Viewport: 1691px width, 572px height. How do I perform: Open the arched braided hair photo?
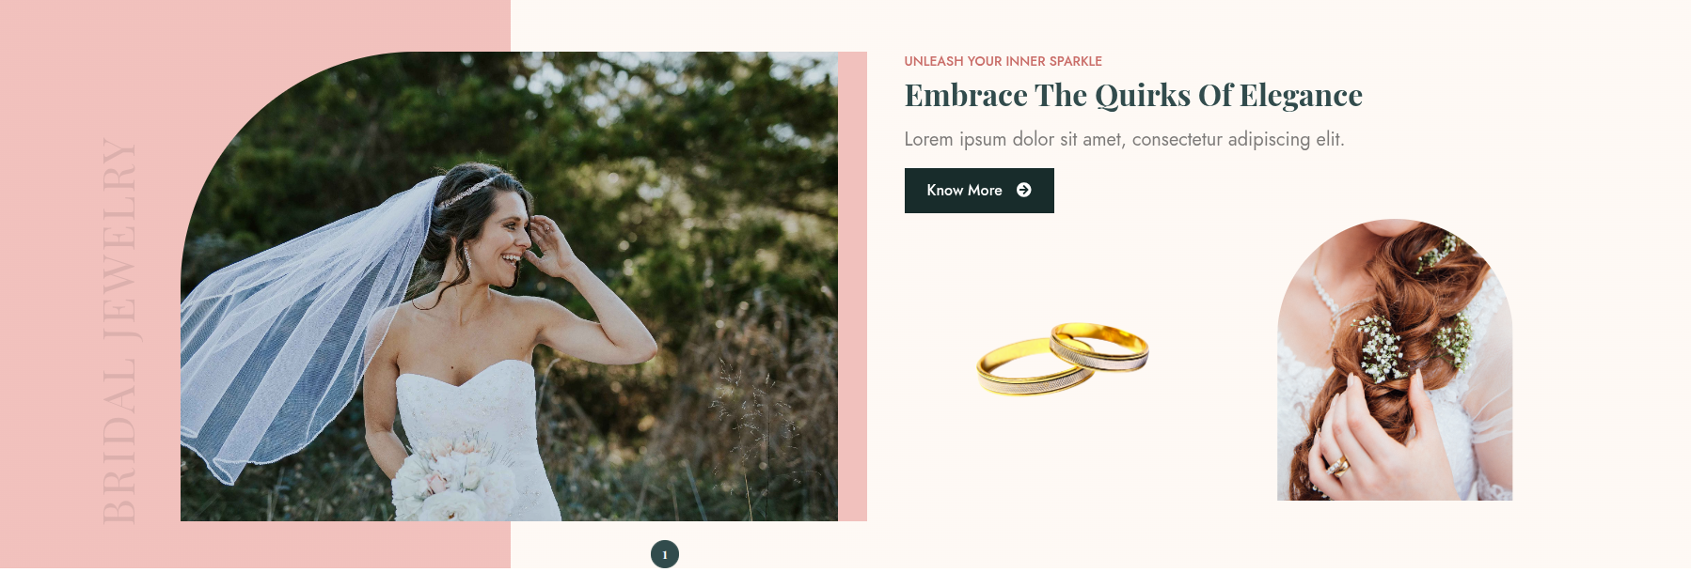click(1395, 360)
